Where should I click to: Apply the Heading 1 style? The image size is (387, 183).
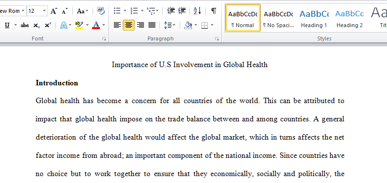(x=314, y=18)
